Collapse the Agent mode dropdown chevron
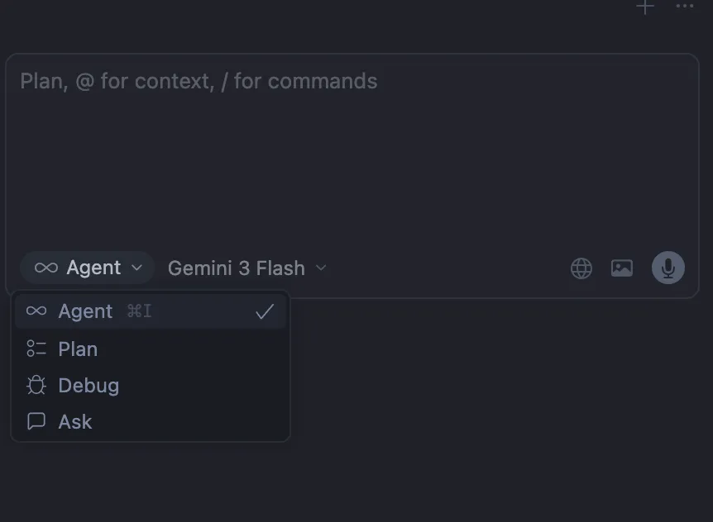Screen dimensions: 713x522 (137, 268)
